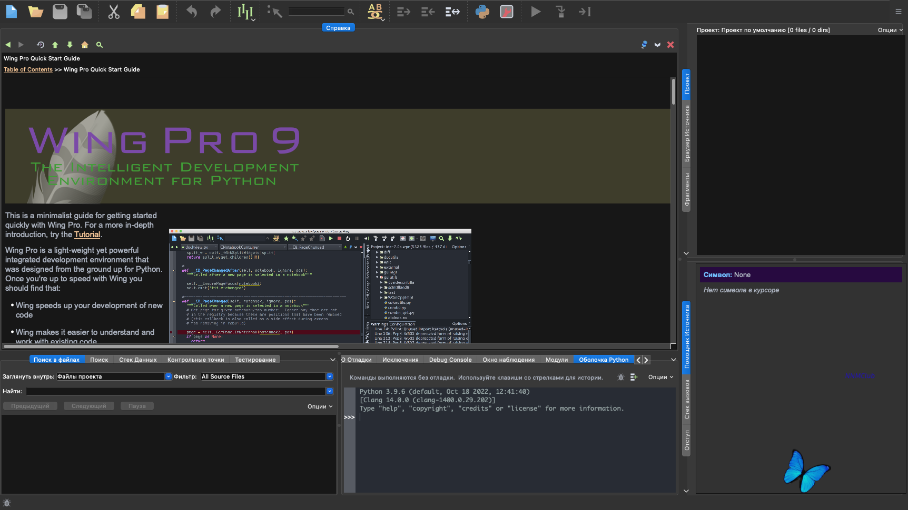Image resolution: width=908 pixels, height=510 pixels.
Task: Run the program using the green Play icon
Action: pyautogui.click(x=535, y=11)
